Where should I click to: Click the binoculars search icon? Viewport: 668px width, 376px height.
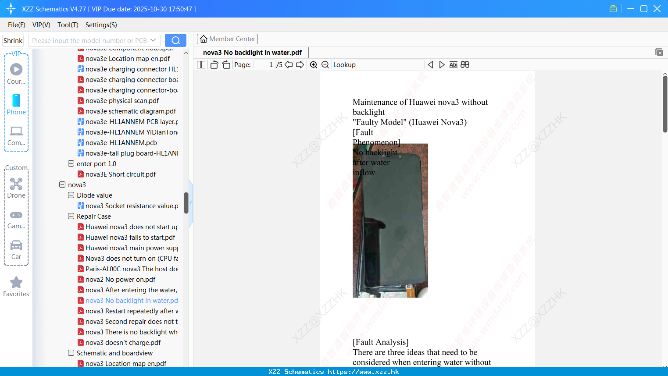tap(465, 65)
